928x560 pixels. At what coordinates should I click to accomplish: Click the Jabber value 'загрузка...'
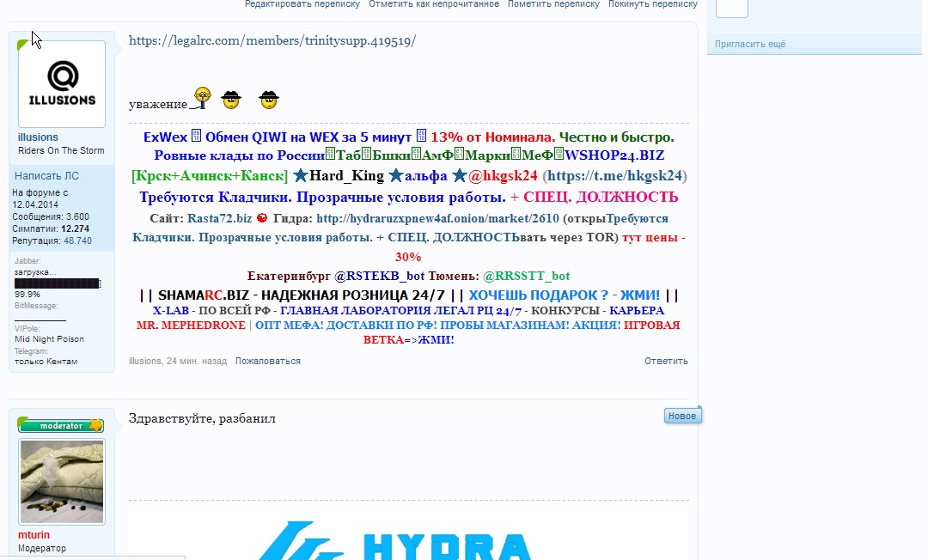pos(35,272)
